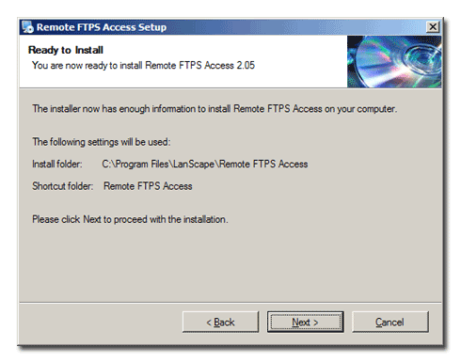
Task: Click the Install folder: label
Action: click(x=57, y=164)
